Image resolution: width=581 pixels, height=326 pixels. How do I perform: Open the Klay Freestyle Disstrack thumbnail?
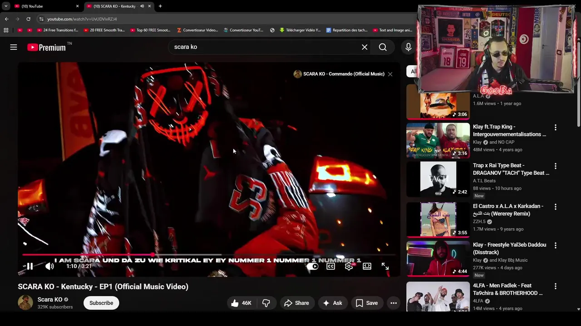tap(438, 259)
